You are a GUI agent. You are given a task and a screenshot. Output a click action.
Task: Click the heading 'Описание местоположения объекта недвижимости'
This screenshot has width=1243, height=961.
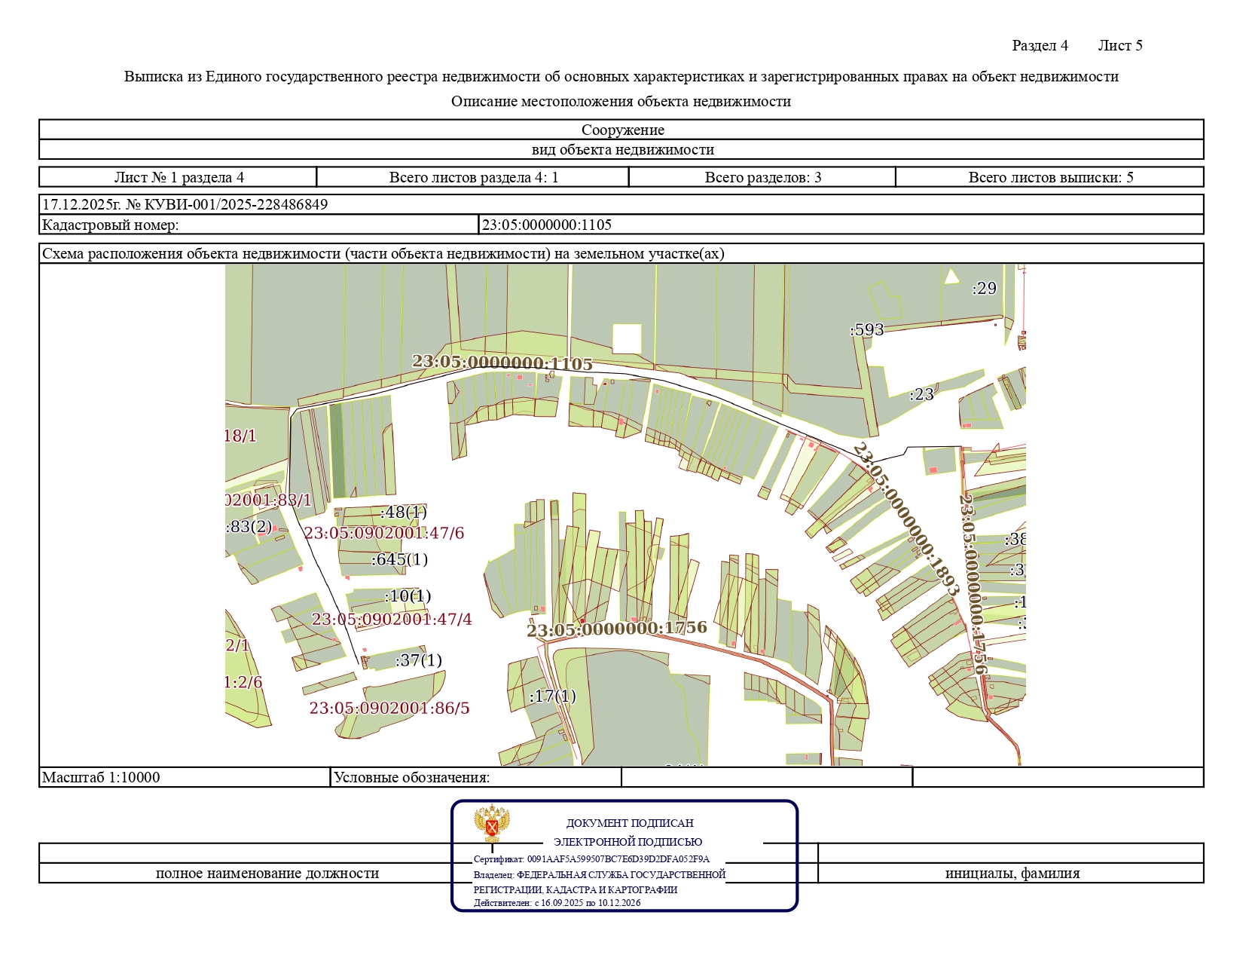[x=621, y=101]
